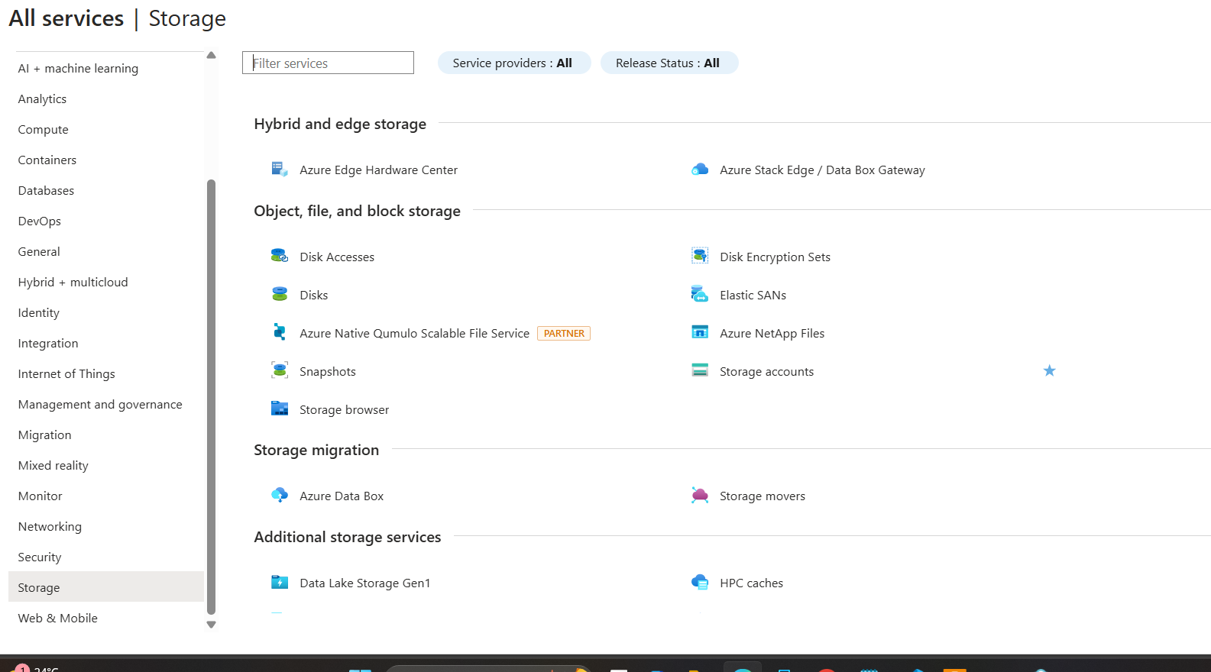1211x672 pixels.
Task: Toggle the favorite star for Storage accounts
Action: pyautogui.click(x=1050, y=370)
